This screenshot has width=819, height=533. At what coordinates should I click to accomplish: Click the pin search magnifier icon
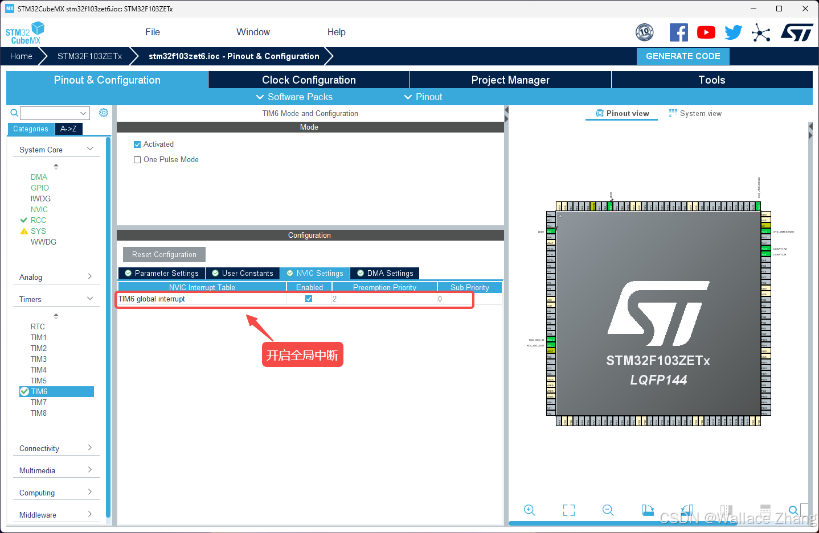point(793,510)
